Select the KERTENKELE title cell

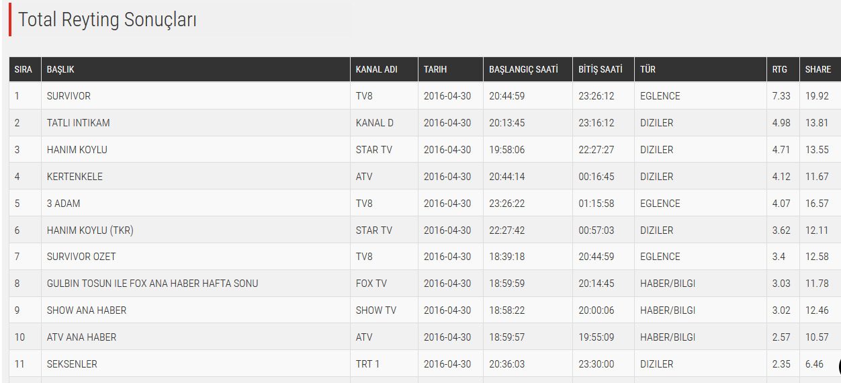tap(75, 177)
